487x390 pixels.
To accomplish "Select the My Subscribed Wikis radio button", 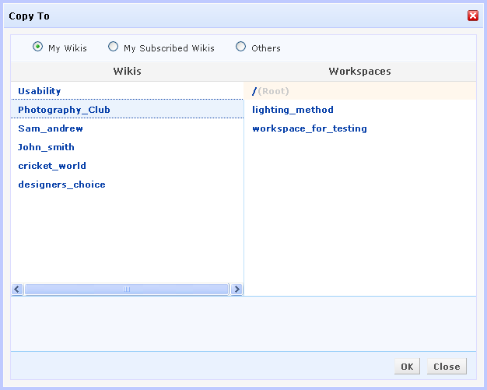I will tap(113, 47).
